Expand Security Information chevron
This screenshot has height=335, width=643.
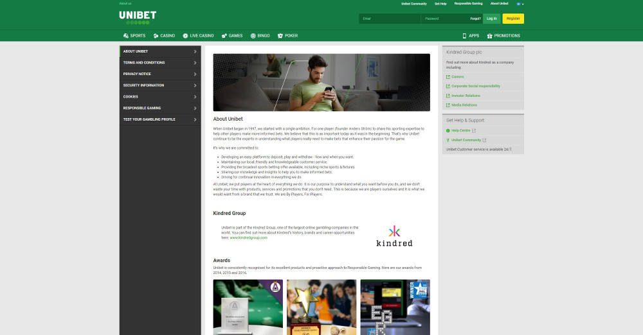(195, 85)
